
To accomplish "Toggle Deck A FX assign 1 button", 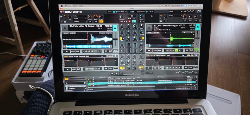I will click(x=120, y=38).
